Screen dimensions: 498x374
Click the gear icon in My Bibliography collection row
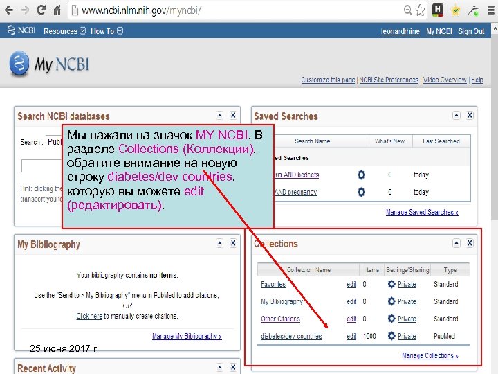coord(391,301)
